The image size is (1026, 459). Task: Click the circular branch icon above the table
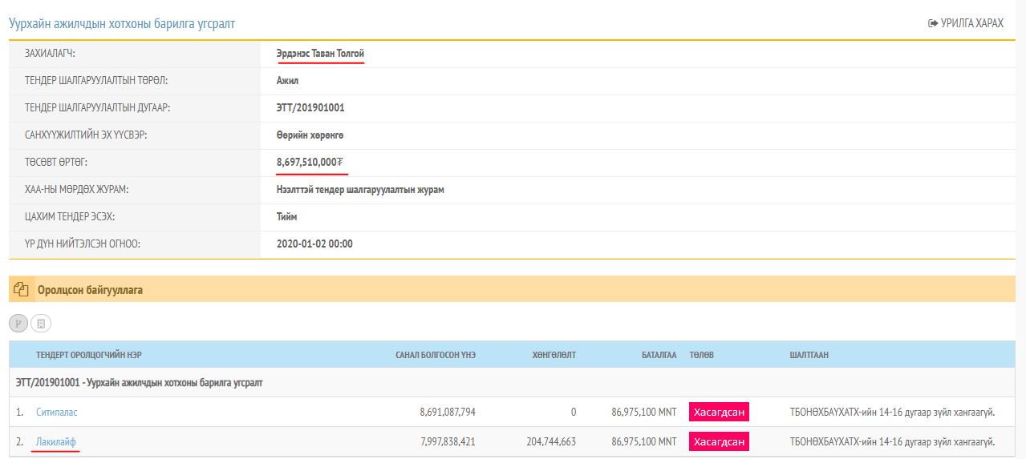18,324
